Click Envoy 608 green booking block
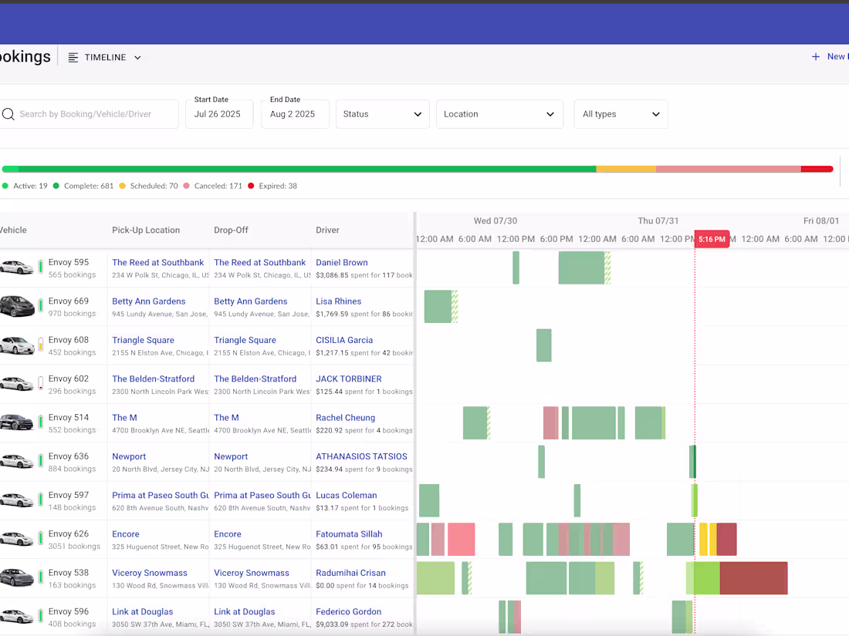This screenshot has width=849, height=636. point(543,345)
